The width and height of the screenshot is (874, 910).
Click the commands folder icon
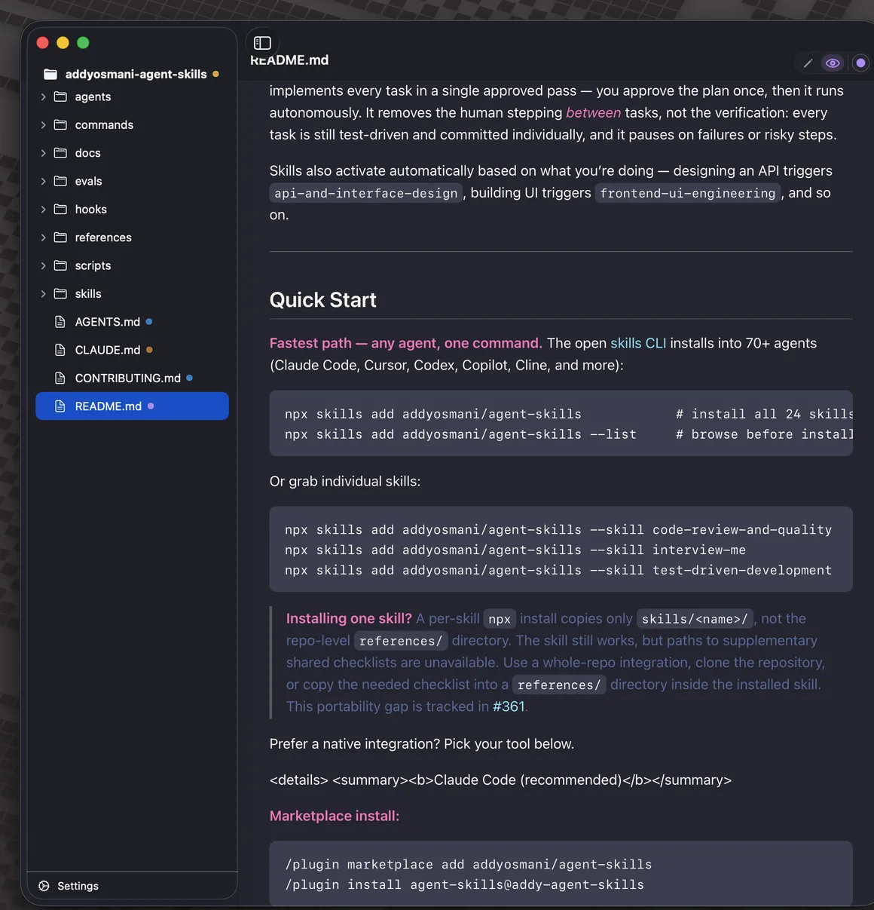point(60,124)
